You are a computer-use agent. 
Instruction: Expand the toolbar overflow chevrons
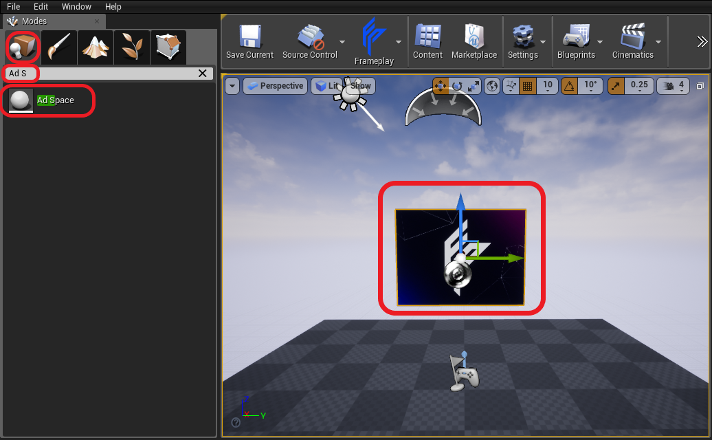pyautogui.click(x=702, y=42)
